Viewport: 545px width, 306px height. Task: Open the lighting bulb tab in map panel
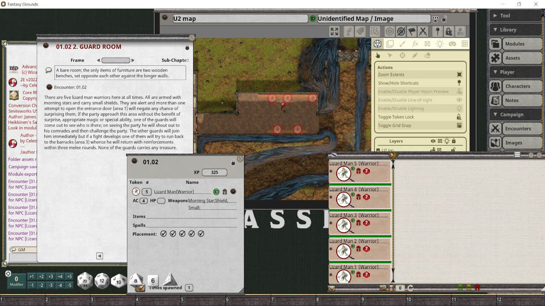coord(440,44)
